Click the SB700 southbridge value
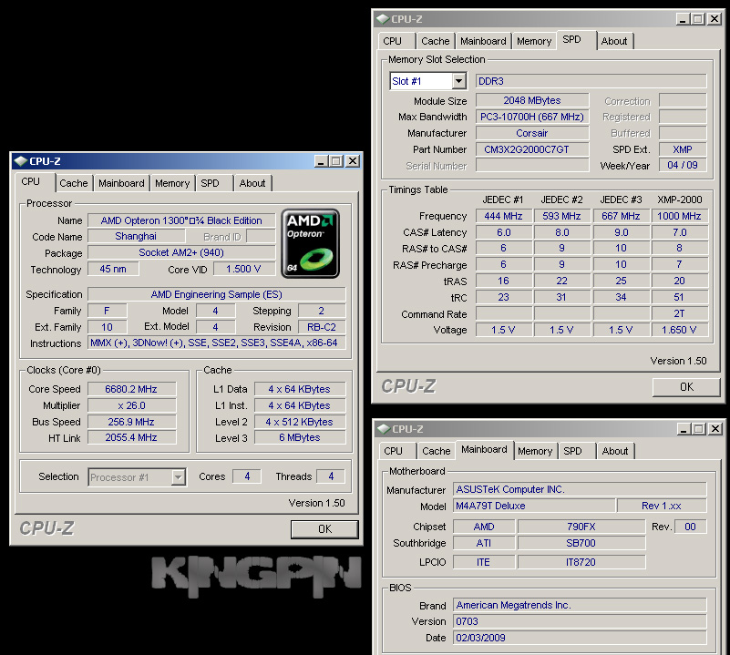 click(x=581, y=543)
